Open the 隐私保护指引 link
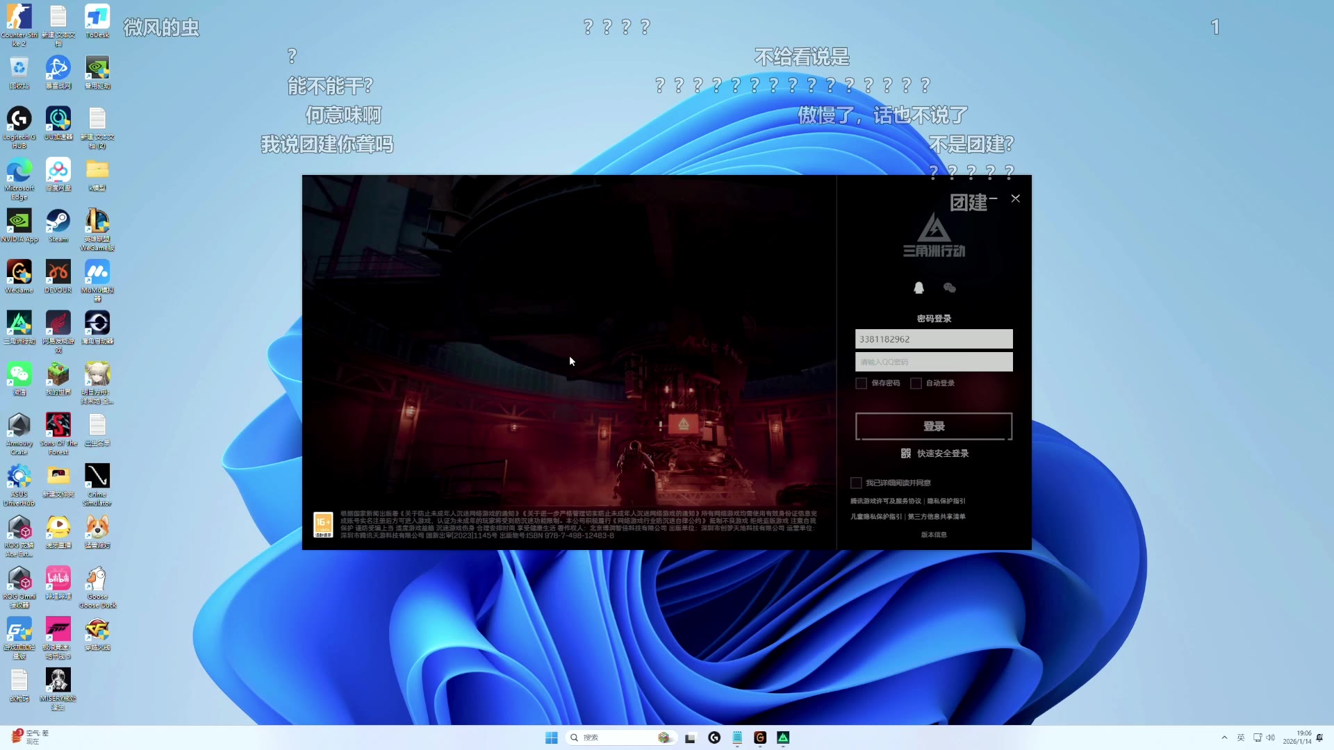The width and height of the screenshot is (1334, 750). 946,501
